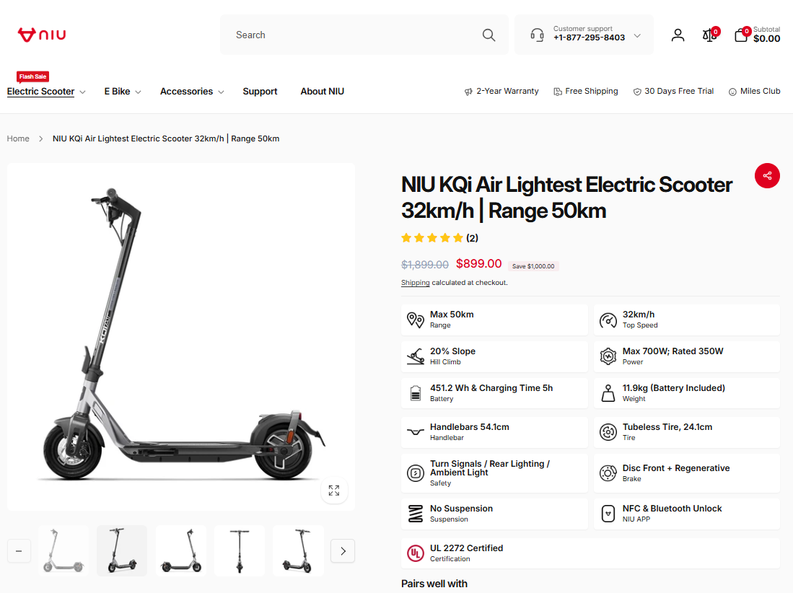Click the Top Speed speedometer icon
The width and height of the screenshot is (793, 593).
(608, 320)
